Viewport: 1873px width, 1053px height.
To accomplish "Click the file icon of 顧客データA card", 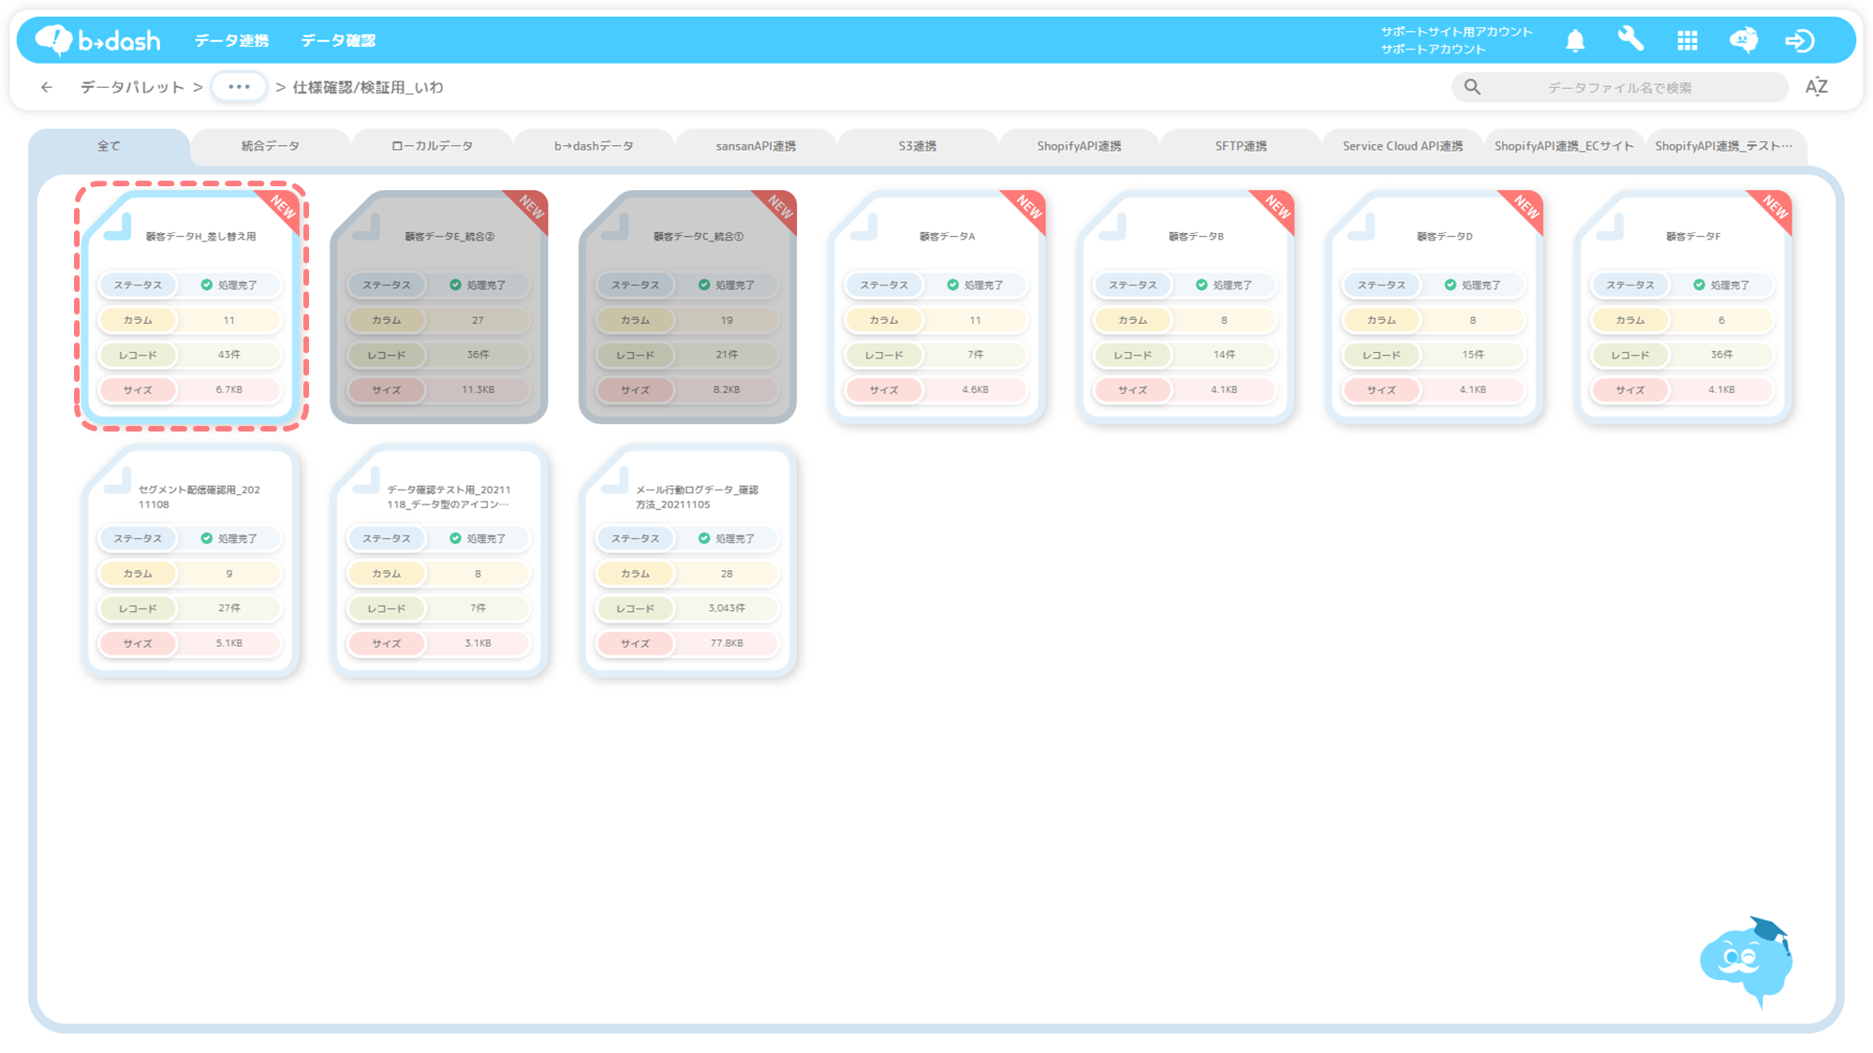I will [863, 226].
